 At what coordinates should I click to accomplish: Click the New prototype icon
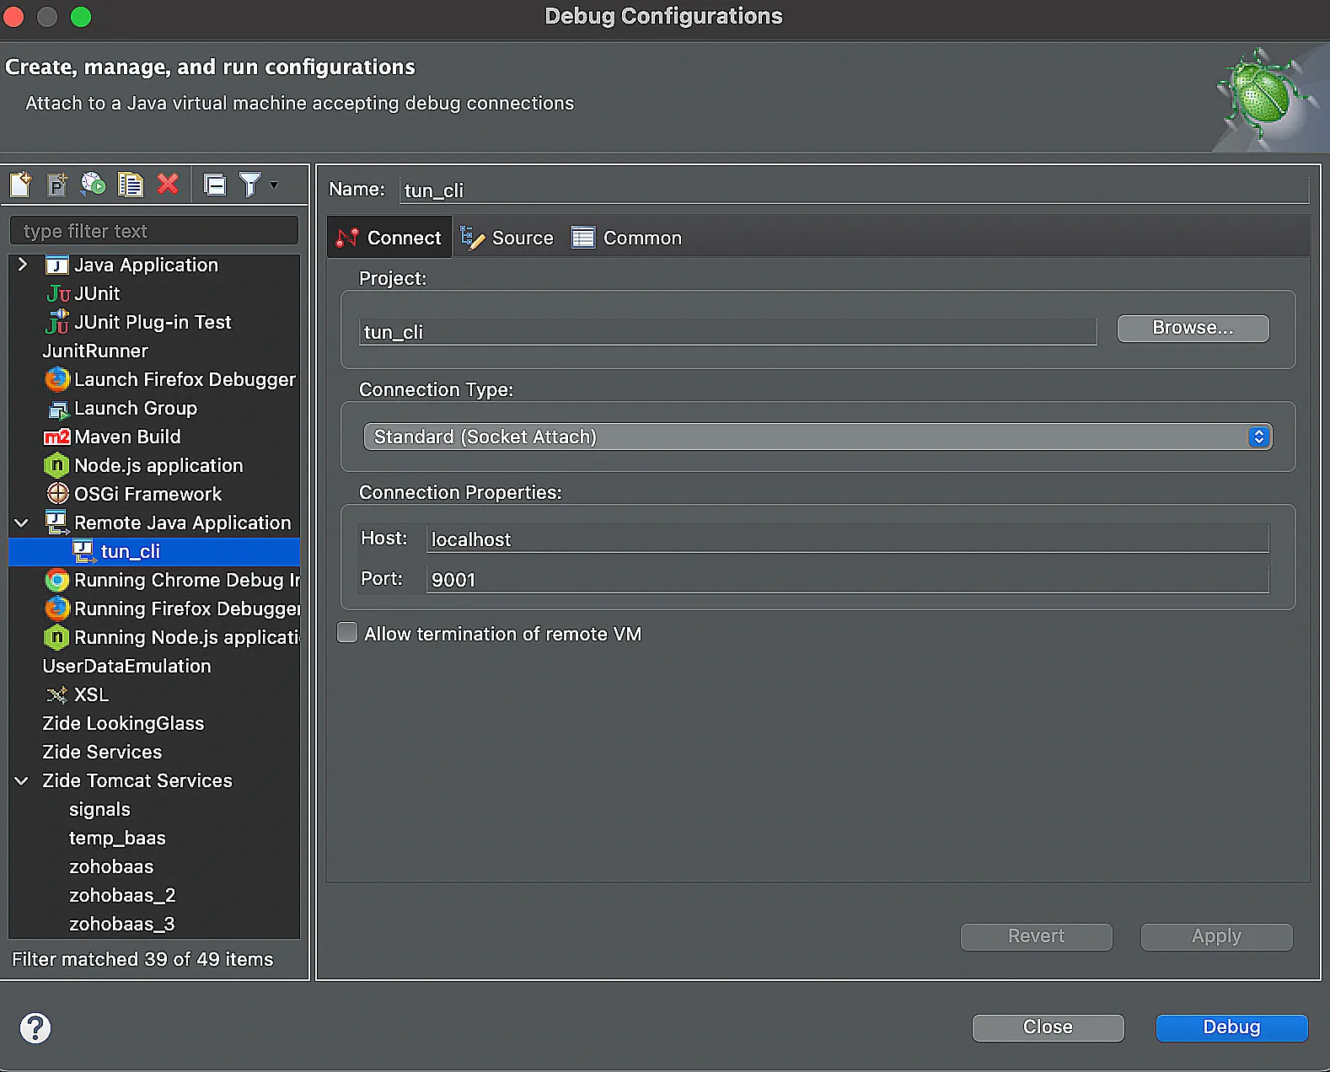[56, 184]
